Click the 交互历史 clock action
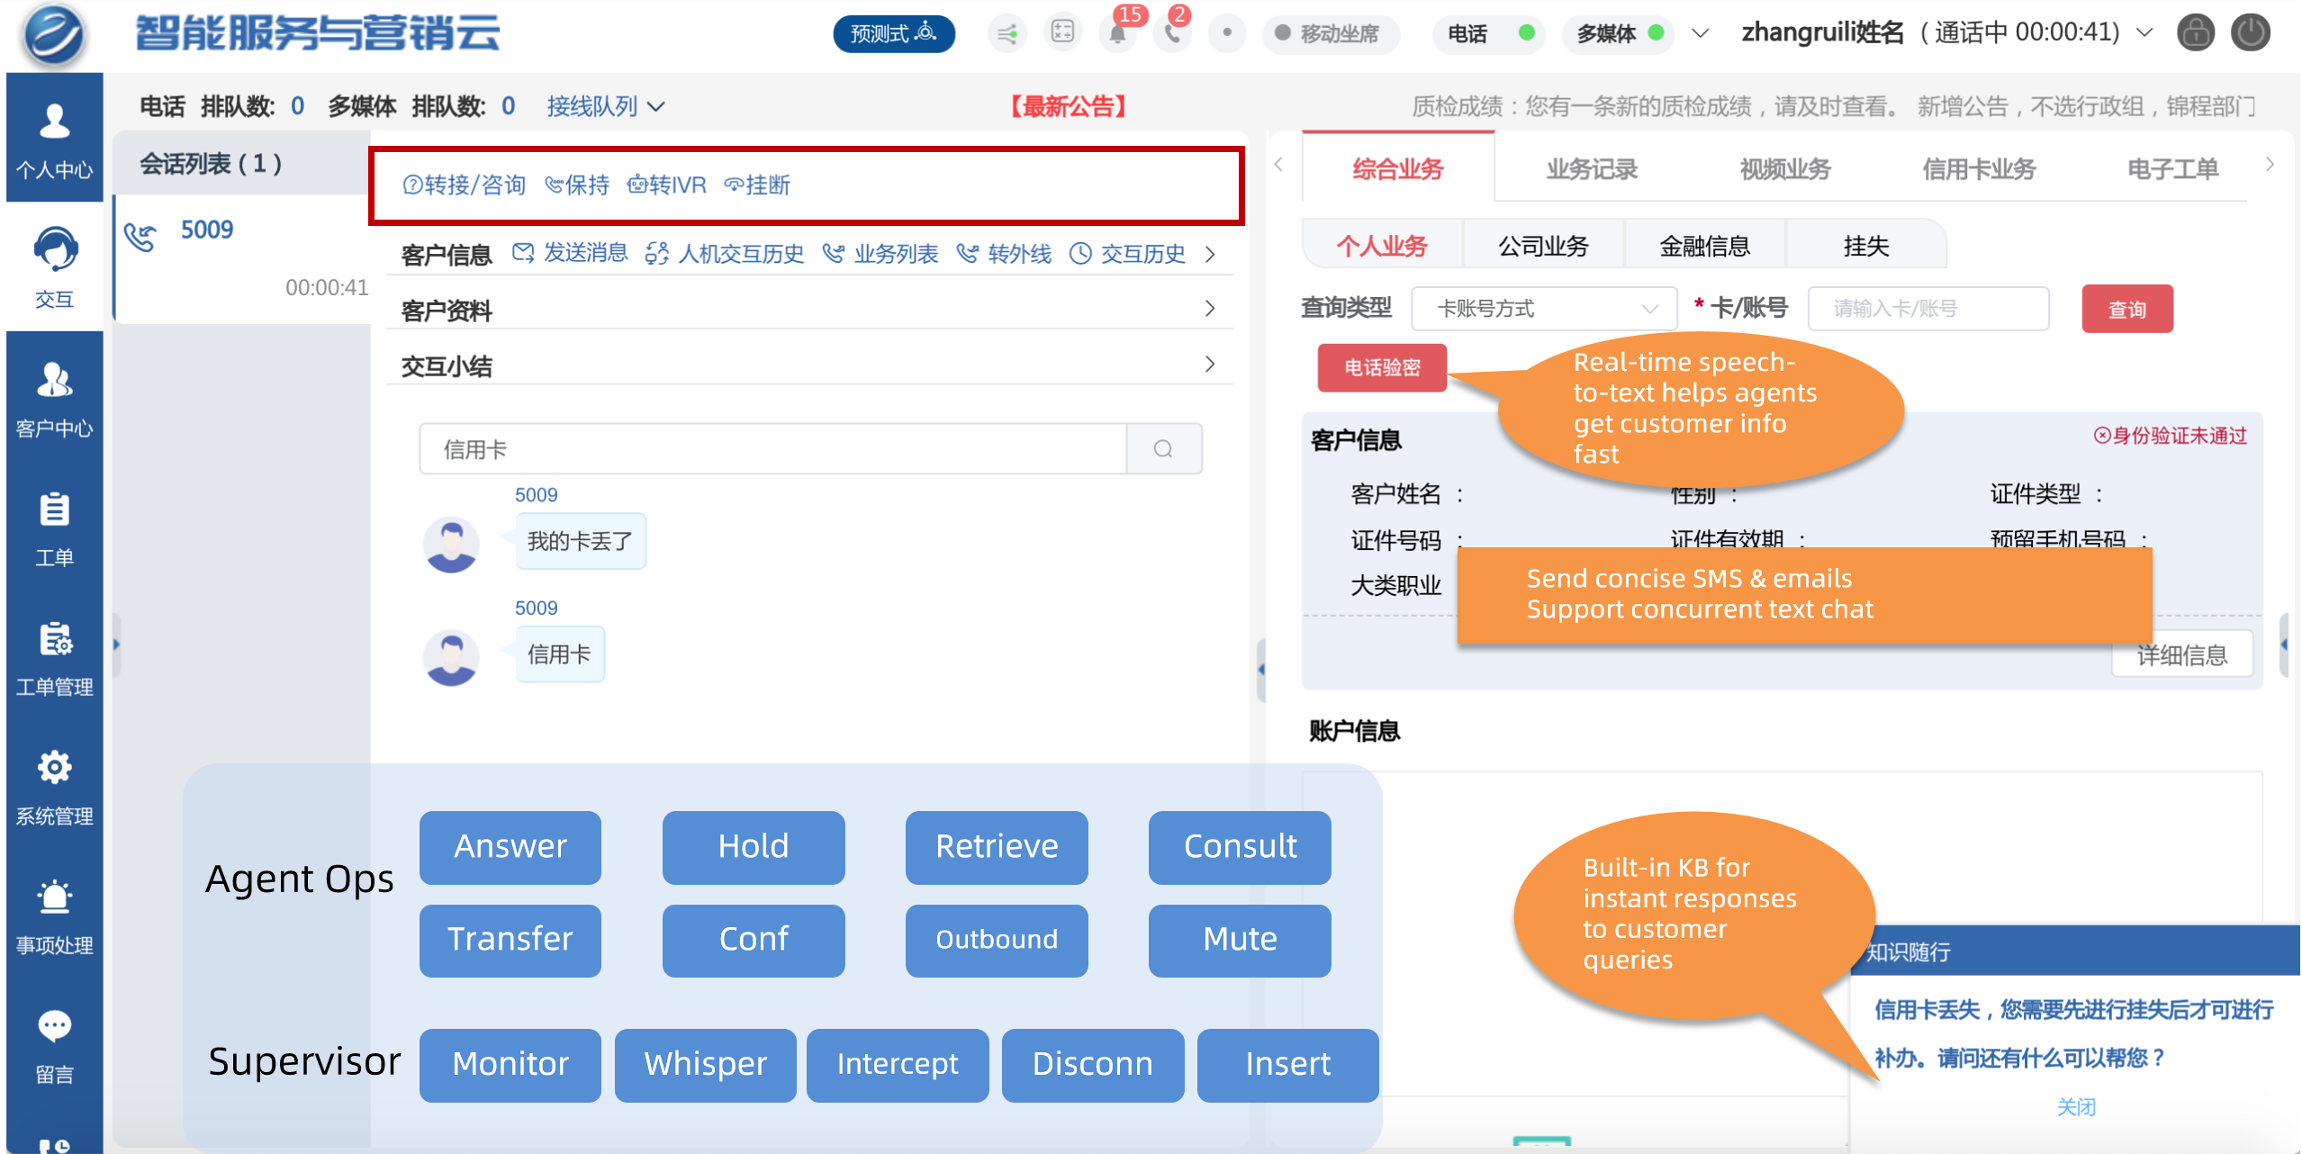 [x=1127, y=254]
